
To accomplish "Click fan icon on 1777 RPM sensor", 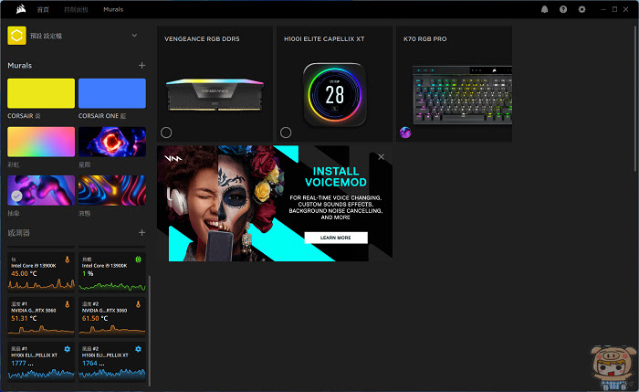I will tap(68, 349).
